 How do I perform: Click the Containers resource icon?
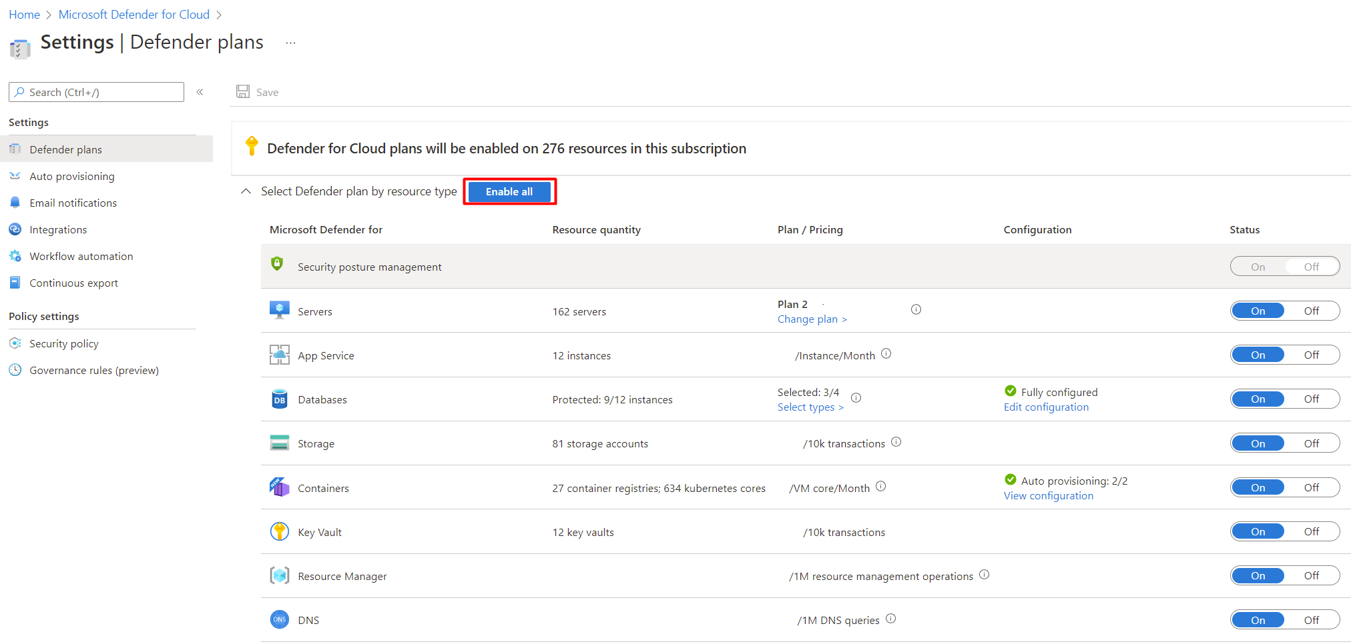[x=279, y=487]
